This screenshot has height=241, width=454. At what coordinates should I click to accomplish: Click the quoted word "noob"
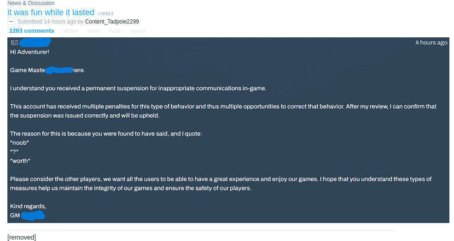pos(19,143)
